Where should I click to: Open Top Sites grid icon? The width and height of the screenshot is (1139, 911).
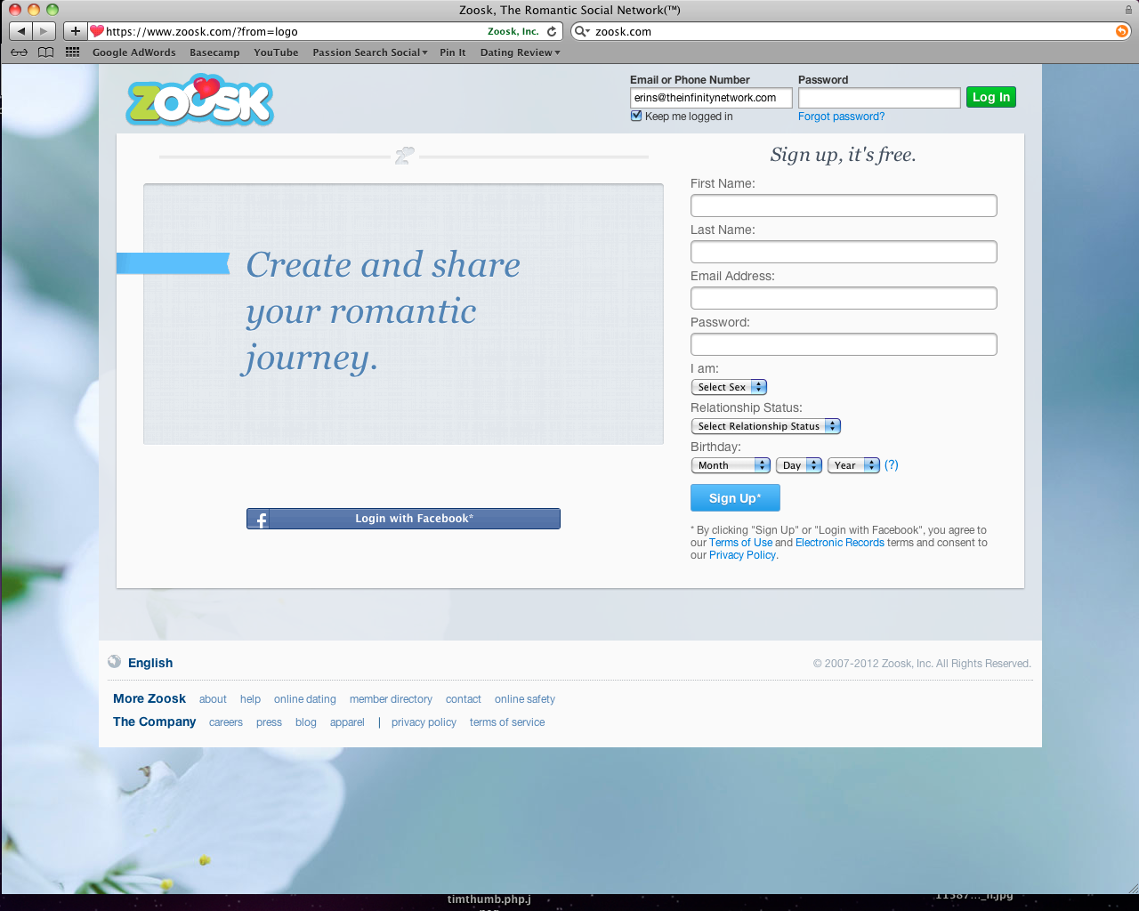pos(73,52)
